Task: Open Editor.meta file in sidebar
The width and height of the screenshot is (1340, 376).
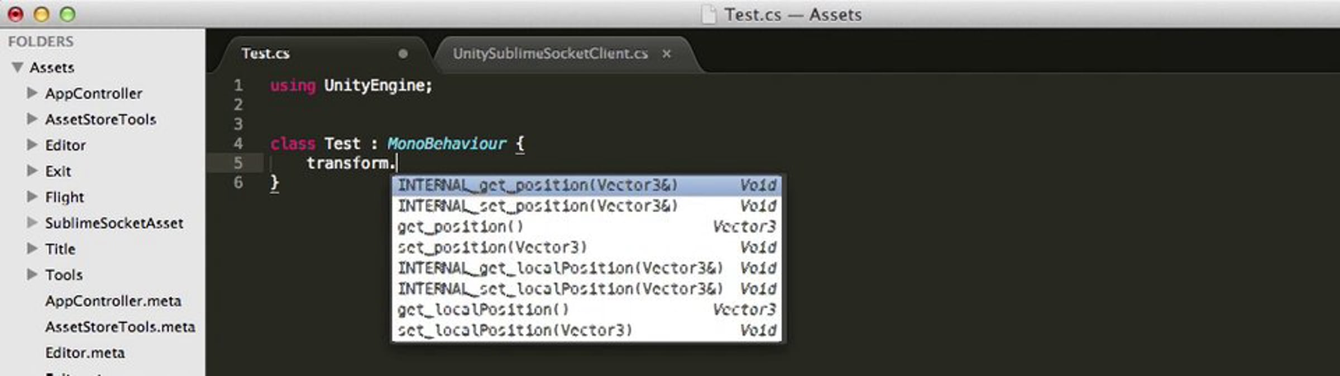Action: coord(85,353)
